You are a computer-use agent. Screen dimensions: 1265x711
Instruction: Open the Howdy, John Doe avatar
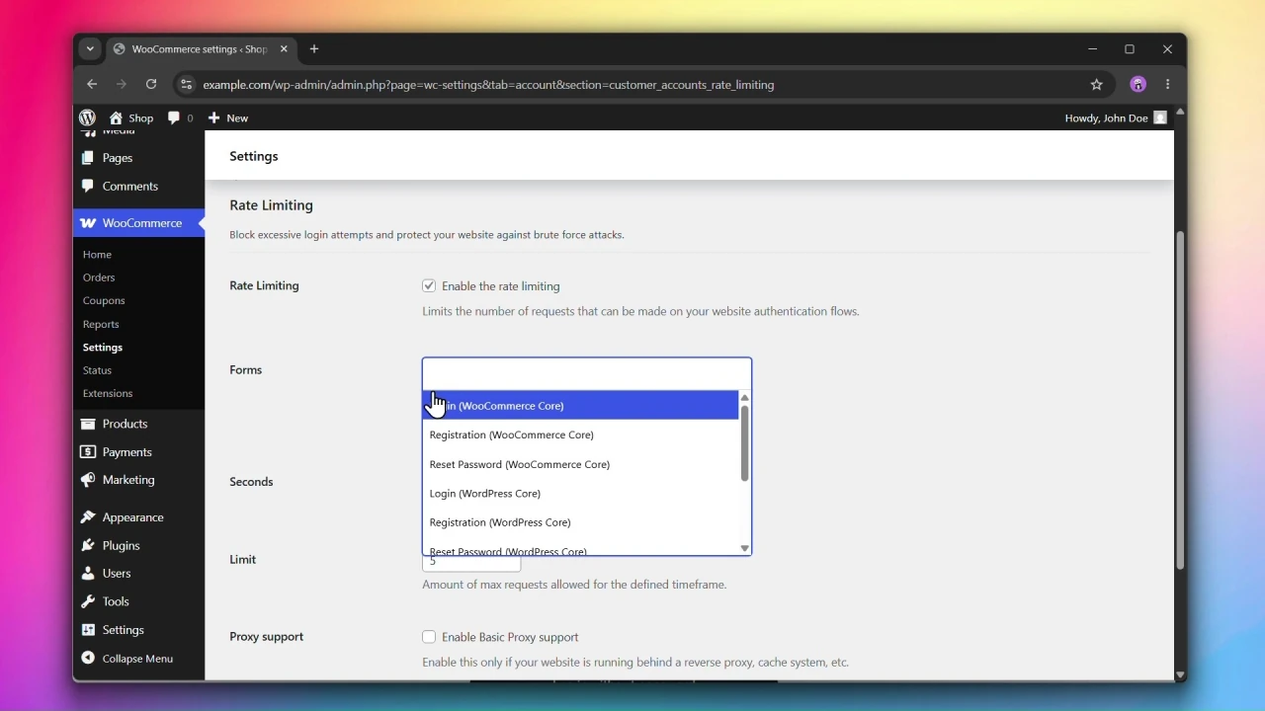pyautogui.click(x=1161, y=118)
